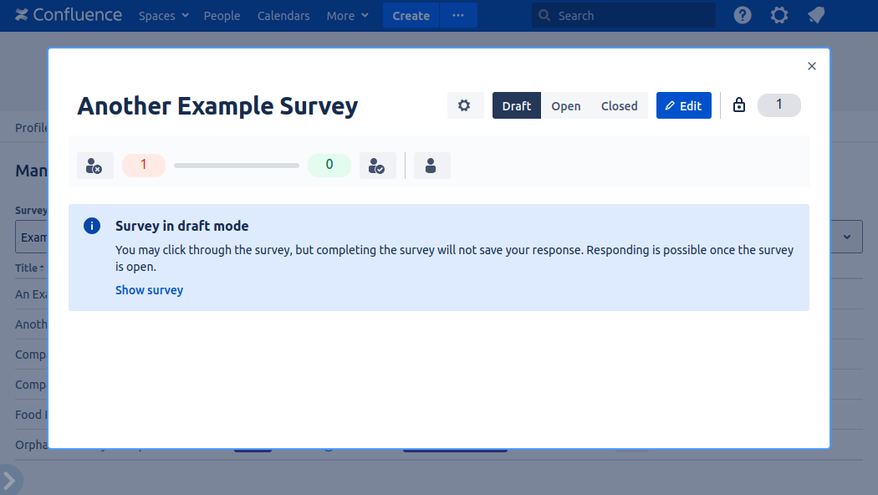Open the Calendars menu
878x495 pixels.
tap(283, 15)
